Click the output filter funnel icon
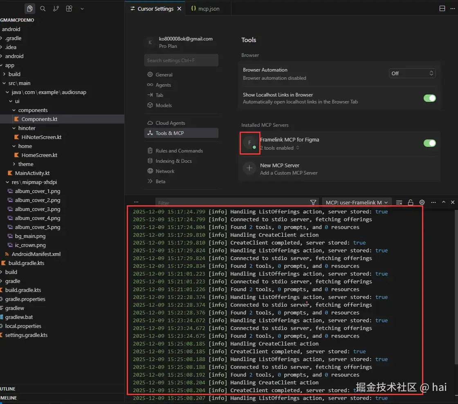 pyautogui.click(x=313, y=202)
